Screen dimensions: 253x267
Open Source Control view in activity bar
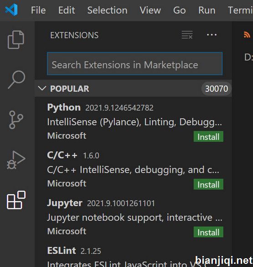pyautogui.click(x=16, y=120)
